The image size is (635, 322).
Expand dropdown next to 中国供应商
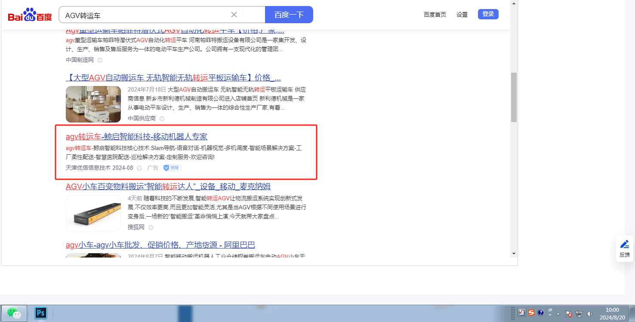tap(162, 119)
